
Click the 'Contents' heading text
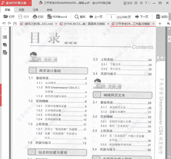143,47
